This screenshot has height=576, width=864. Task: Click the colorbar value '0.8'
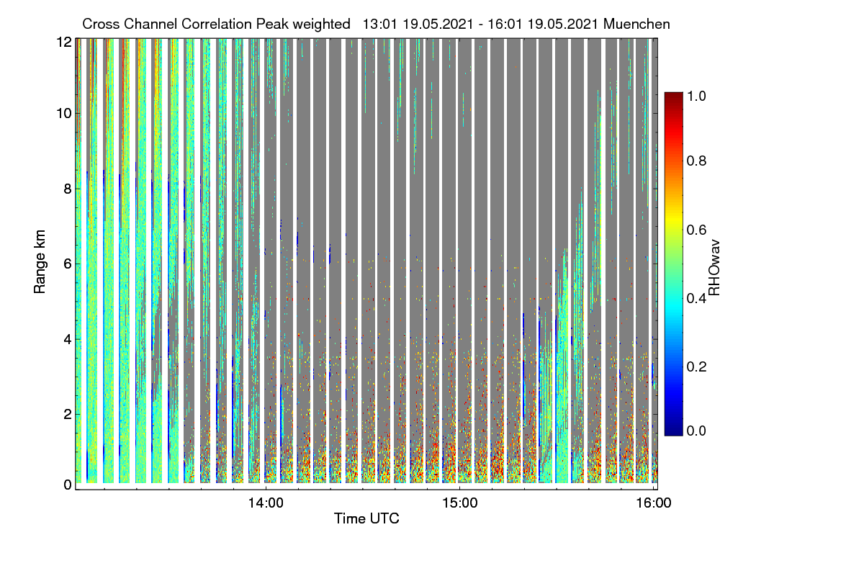698,161
